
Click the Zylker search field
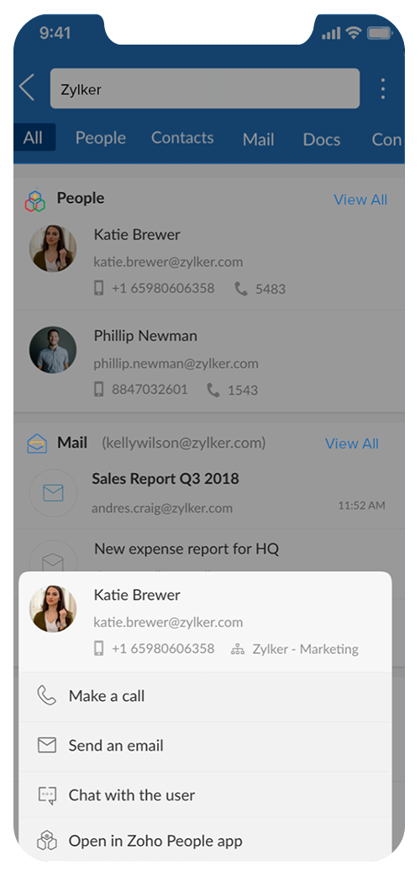(x=205, y=88)
